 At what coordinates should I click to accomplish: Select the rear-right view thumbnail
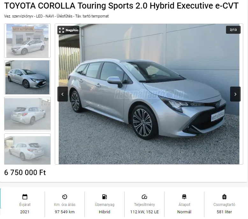tap(27, 114)
